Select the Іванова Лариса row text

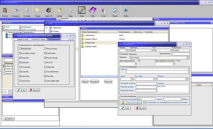pyautogui.click(x=91, y=39)
